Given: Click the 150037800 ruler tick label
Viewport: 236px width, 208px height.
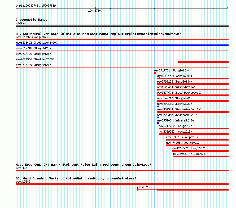Looking at the screenshot, I should click(95, 11).
